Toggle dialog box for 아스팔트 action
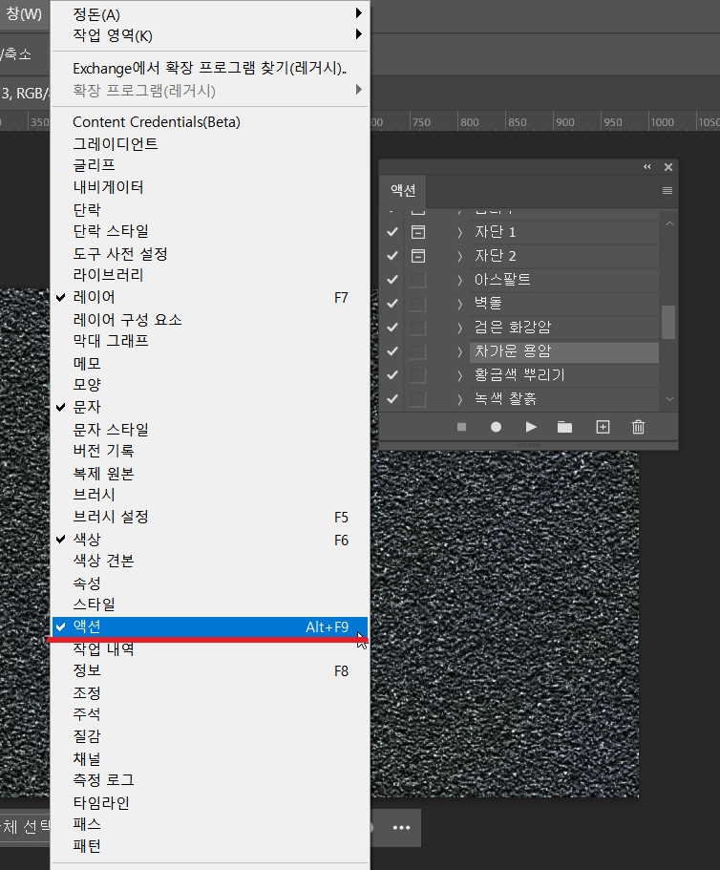Screen dimensions: 720x870 pyautogui.click(x=418, y=280)
